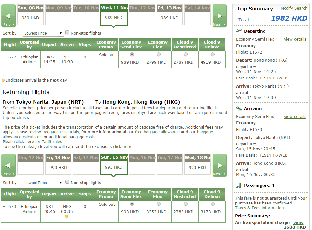Click the arriving airplane icon in Trip Summary
The width and height of the screenshot is (312, 230).
click(239, 109)
